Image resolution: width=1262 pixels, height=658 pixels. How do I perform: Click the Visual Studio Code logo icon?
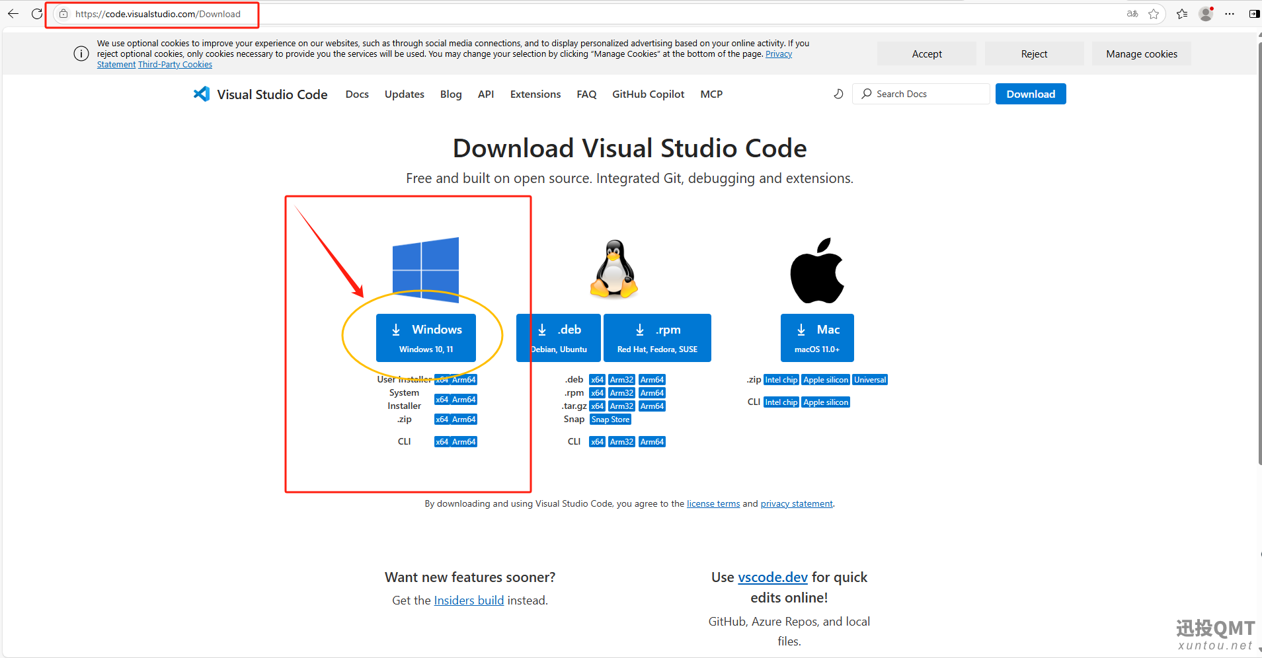pyautogui.click(x=202, y=94)
